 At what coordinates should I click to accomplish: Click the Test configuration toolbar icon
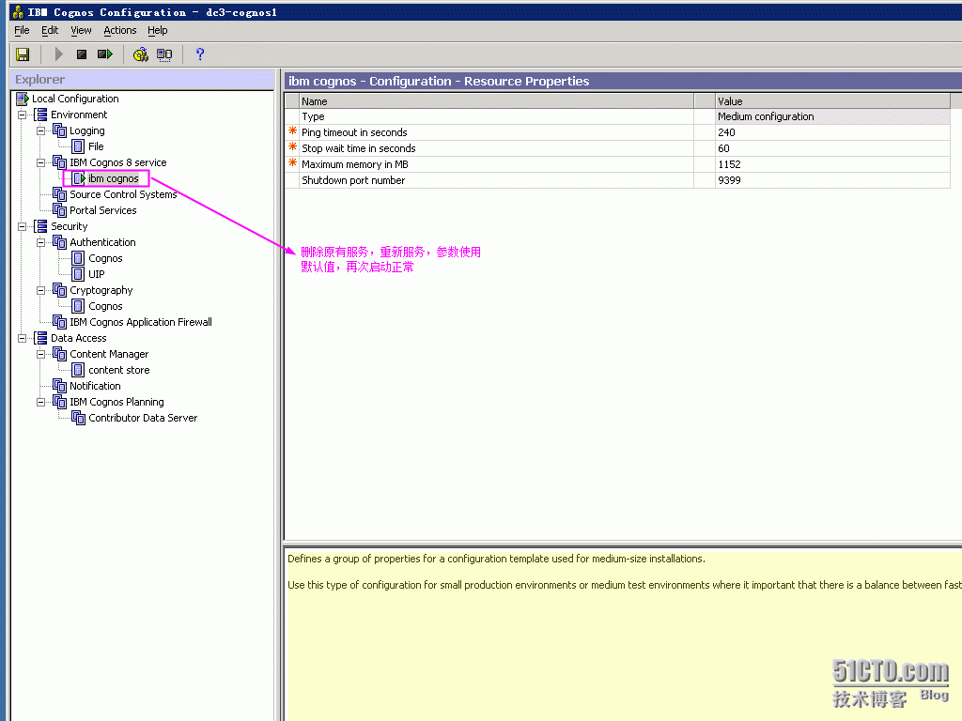pos(141,54)
